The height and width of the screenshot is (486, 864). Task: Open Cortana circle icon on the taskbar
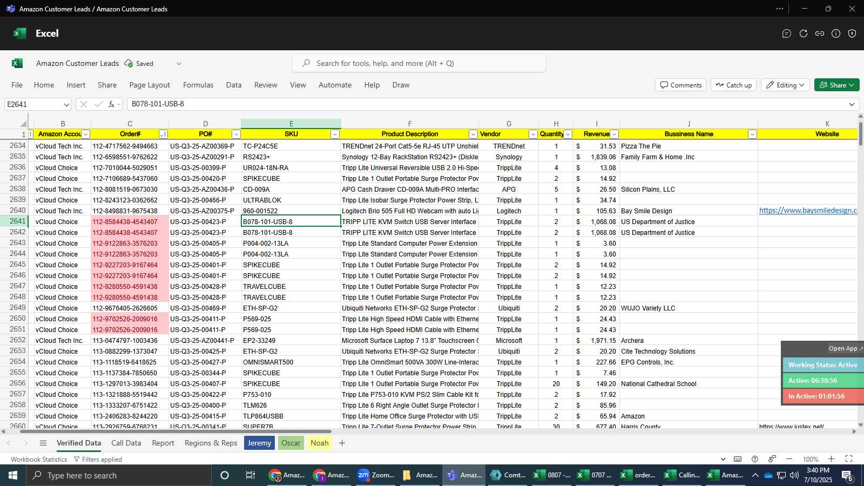225,475
